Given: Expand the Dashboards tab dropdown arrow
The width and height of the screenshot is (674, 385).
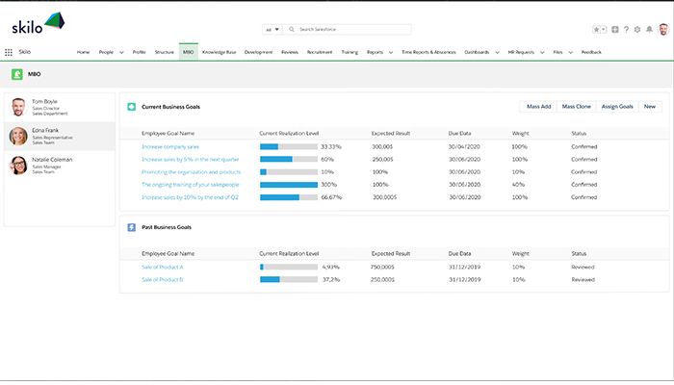Looking at the screenshot, I should coord(499,52).
